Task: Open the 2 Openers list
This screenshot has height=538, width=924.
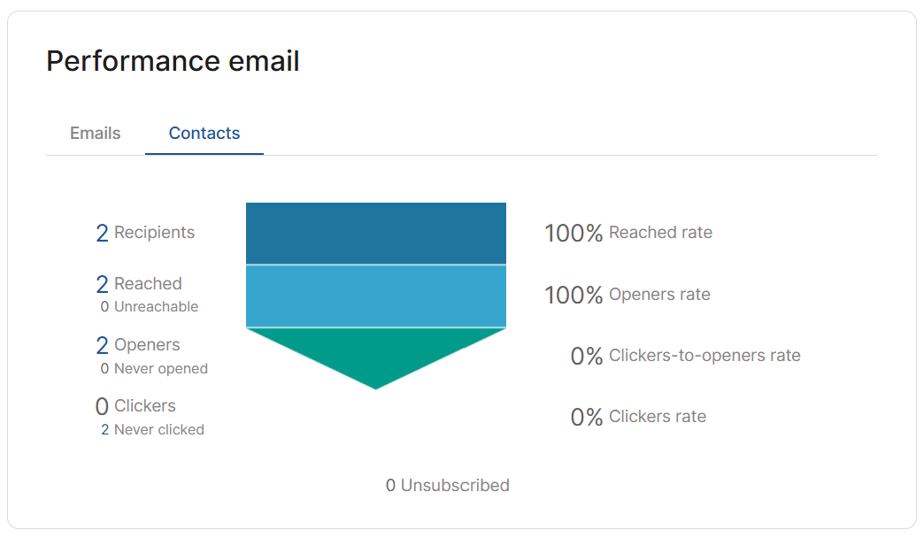Action: coord(137,345)
